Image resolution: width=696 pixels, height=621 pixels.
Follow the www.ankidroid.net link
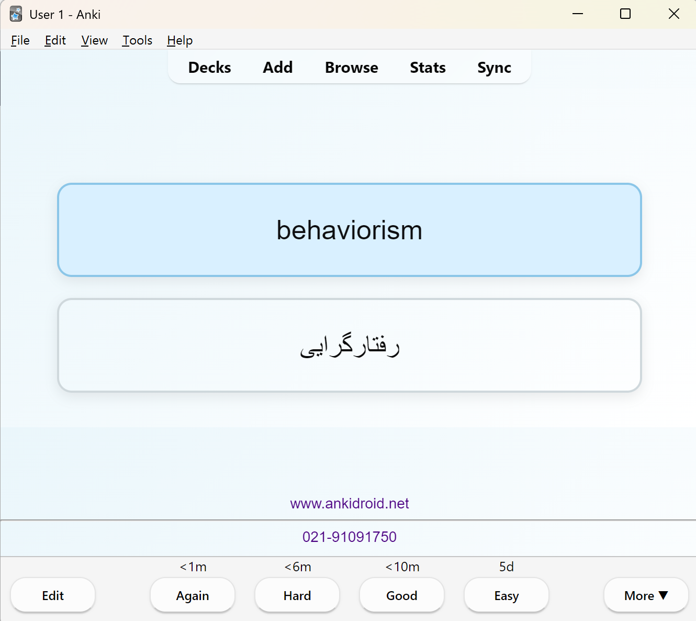click(x=350, y=503)
